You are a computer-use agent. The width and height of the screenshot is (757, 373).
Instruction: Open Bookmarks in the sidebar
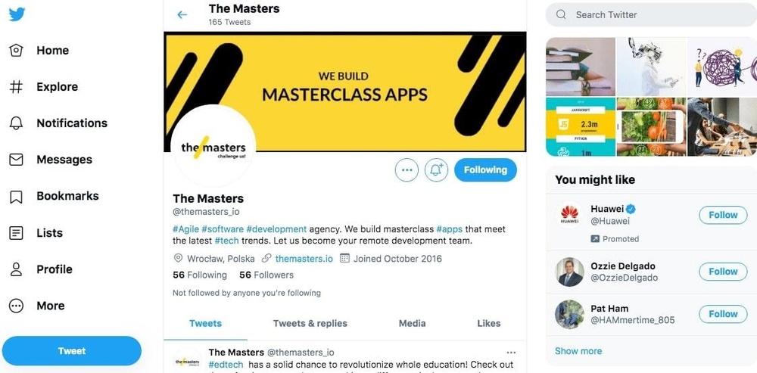[x=54, y=196]
